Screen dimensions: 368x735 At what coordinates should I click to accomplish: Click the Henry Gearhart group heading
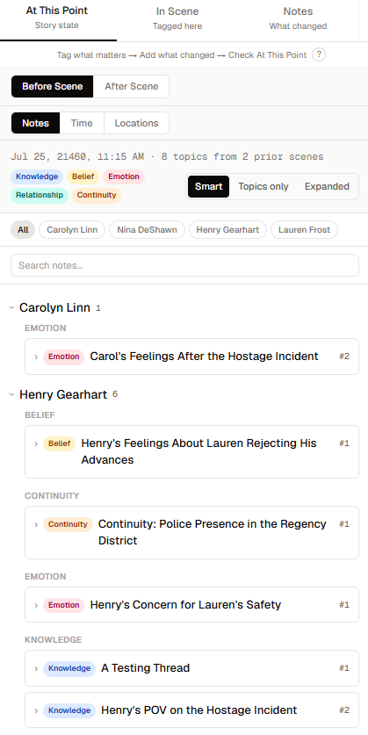tap(63, 394)
